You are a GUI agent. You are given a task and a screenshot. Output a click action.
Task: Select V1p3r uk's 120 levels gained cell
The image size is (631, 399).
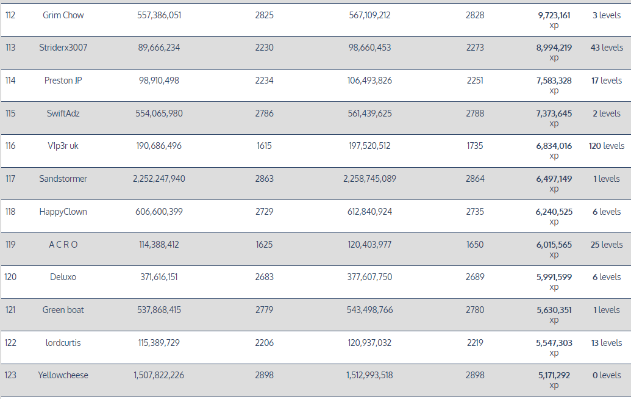click(x=607, y=146)
